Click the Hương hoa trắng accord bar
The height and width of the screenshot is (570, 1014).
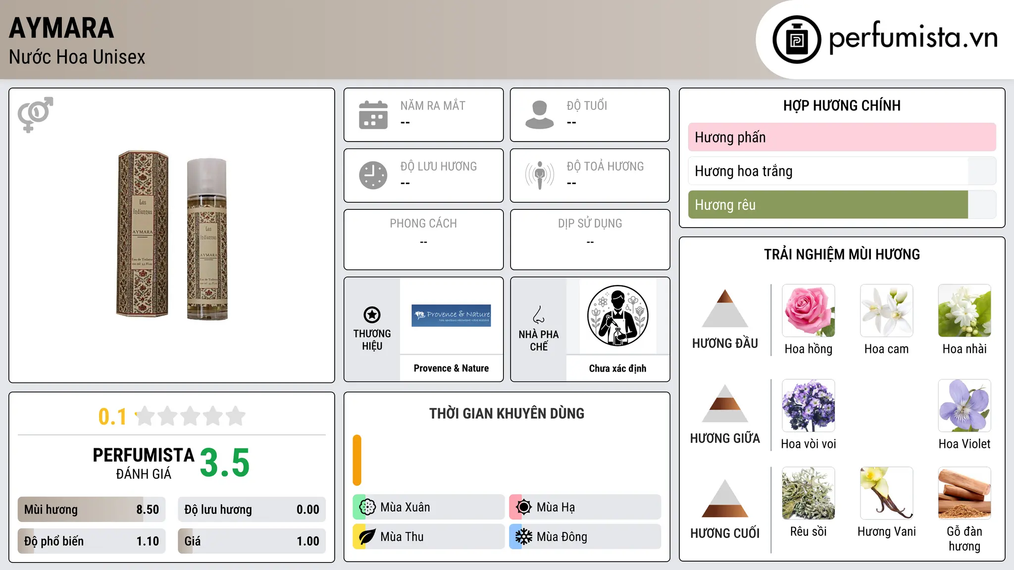[842, 171]
